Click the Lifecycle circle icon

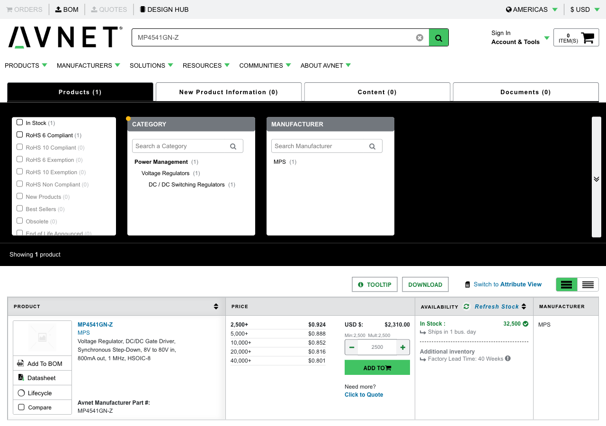pyautogui.click(x=21, y=393)
